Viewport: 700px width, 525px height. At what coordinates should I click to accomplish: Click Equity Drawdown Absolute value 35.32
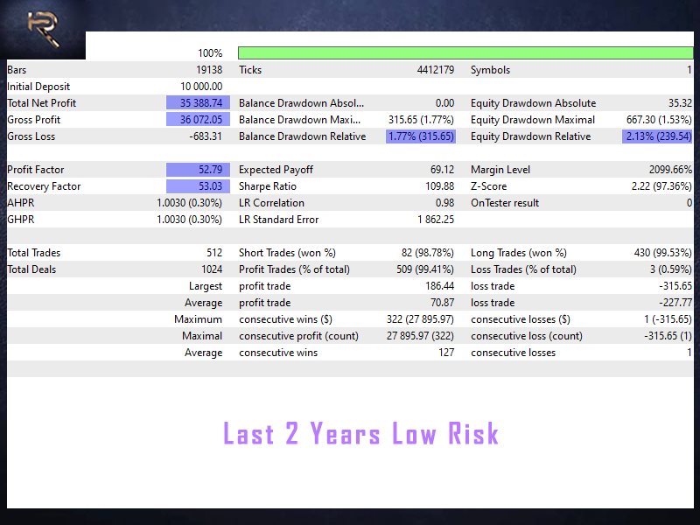point(680,102)
